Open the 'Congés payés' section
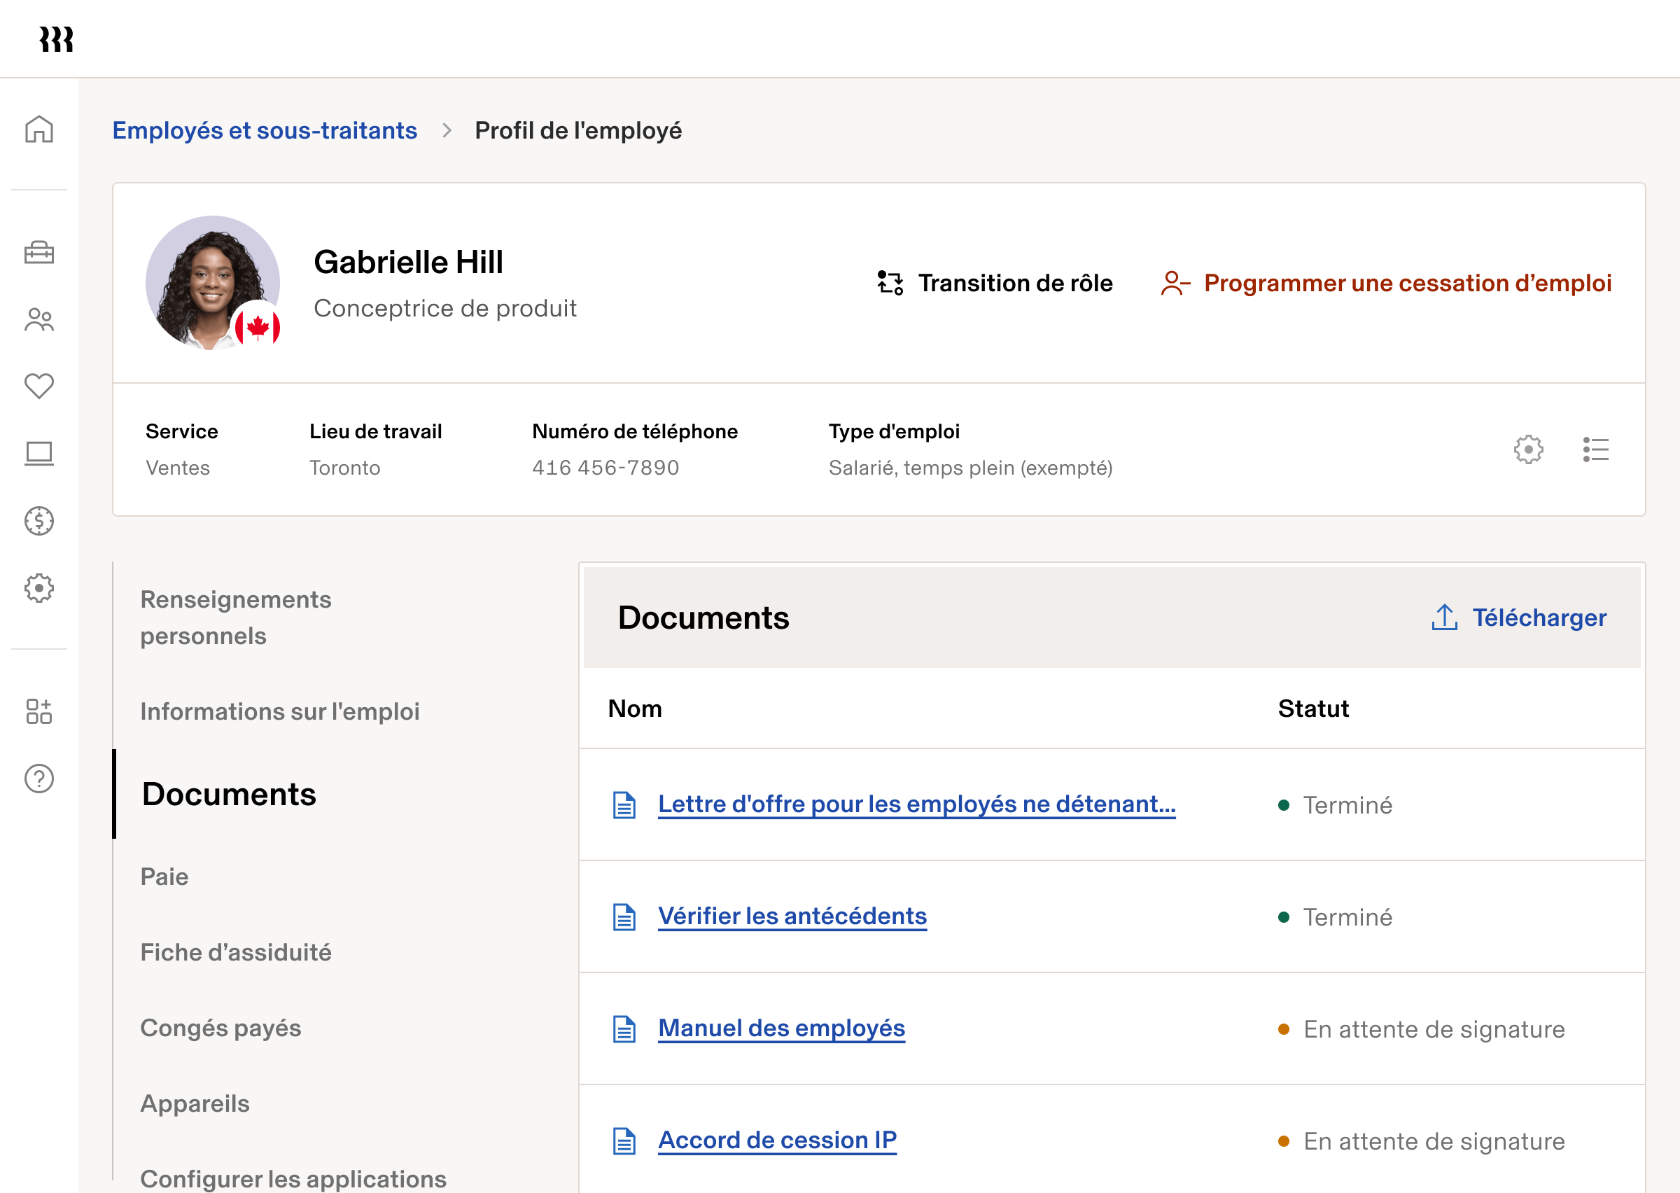Image resolution: width=1680 pixels, height=1193 pixels. tap(220, 1028)
